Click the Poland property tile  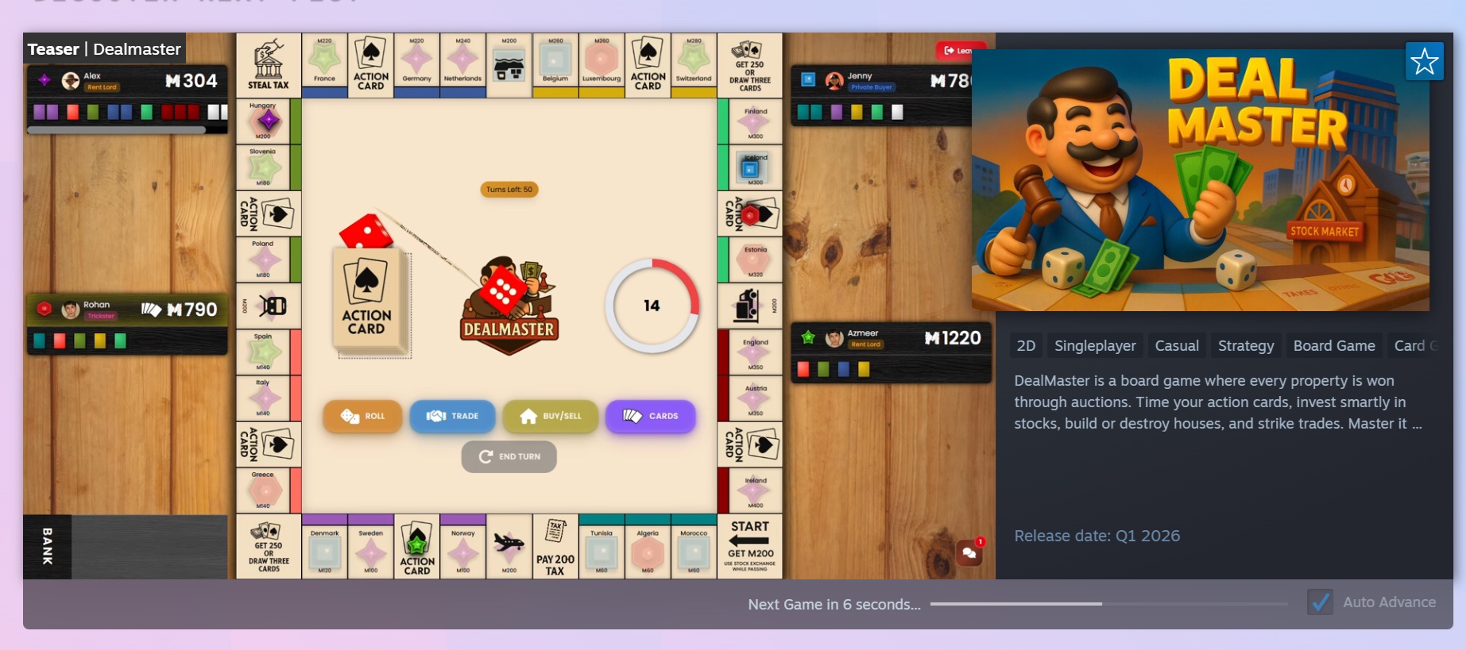[269, 260]
